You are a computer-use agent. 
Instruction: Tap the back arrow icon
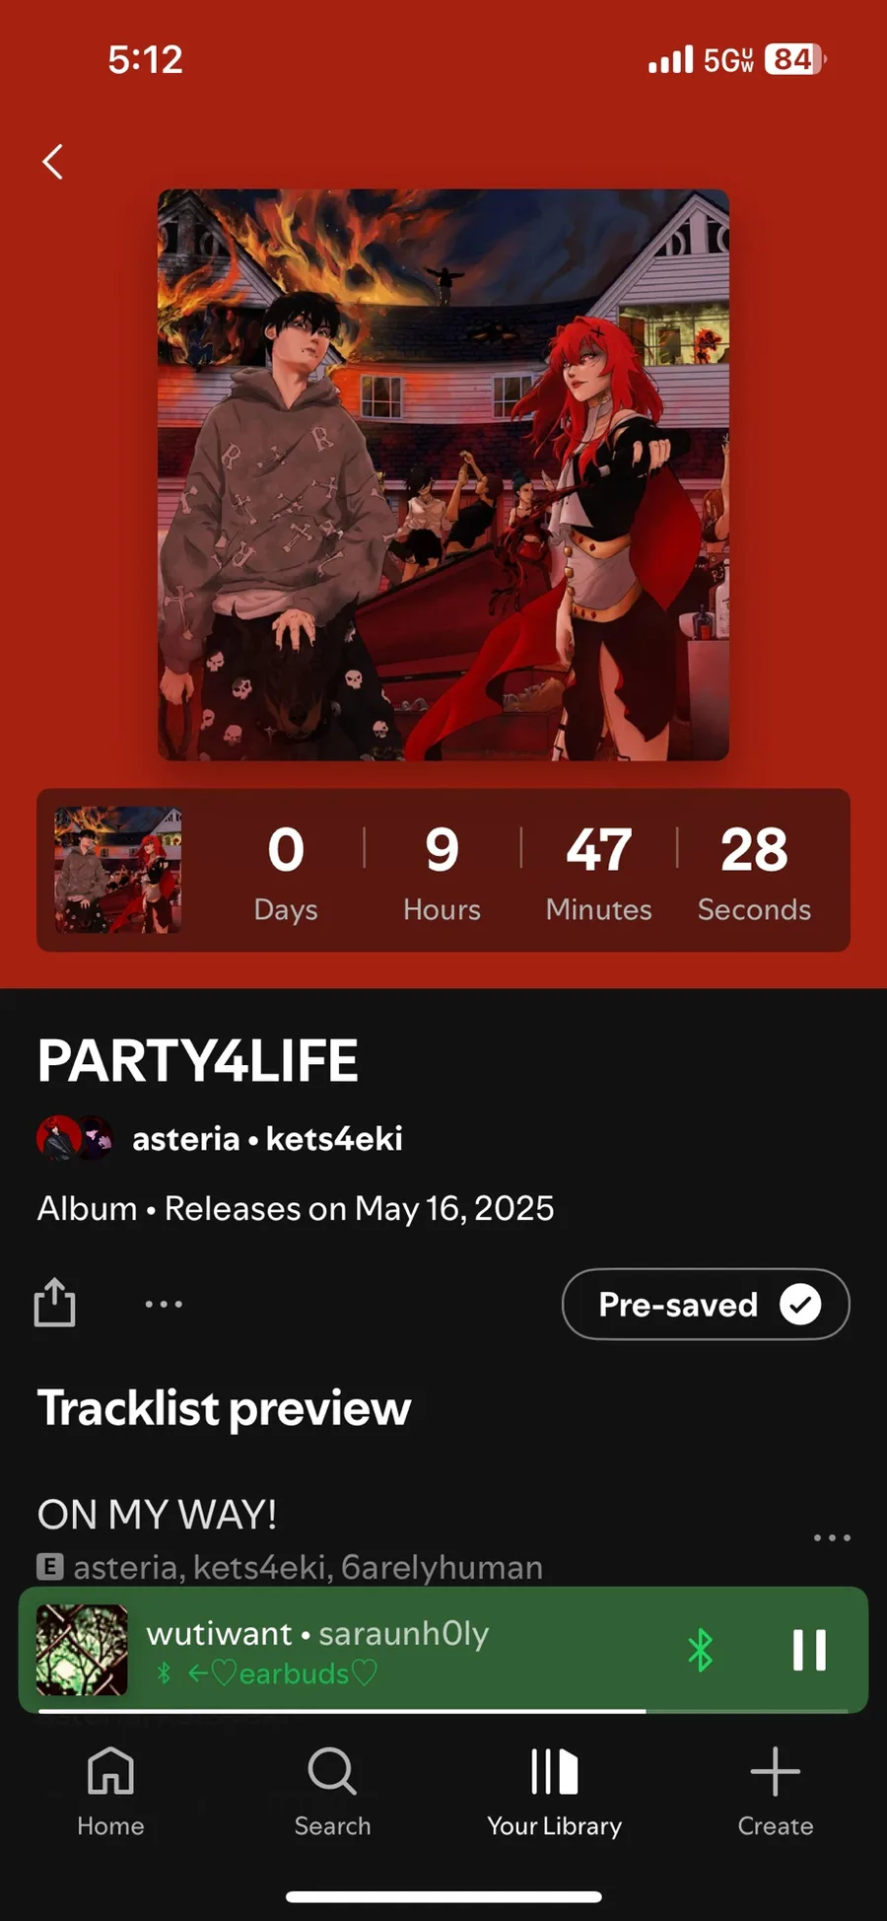(x=53, y=162)
